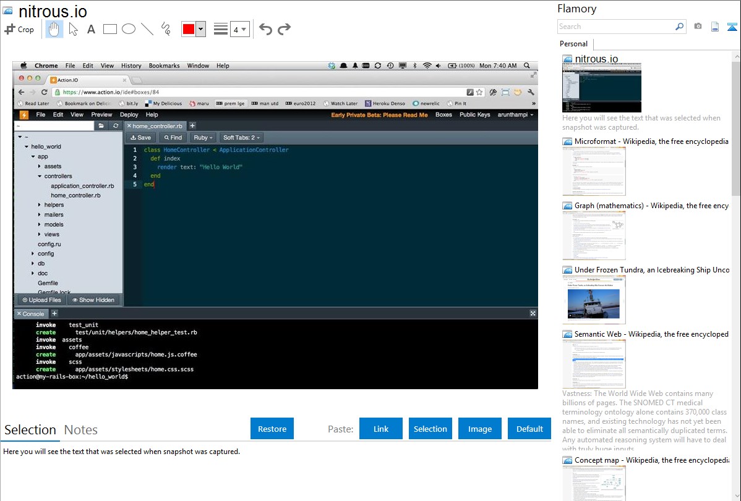Click the Apple logo in the snapshot's menu bar
741x501 pixels.
(x=23, y=65)
